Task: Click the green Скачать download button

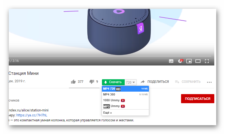Action: point(113,82)
